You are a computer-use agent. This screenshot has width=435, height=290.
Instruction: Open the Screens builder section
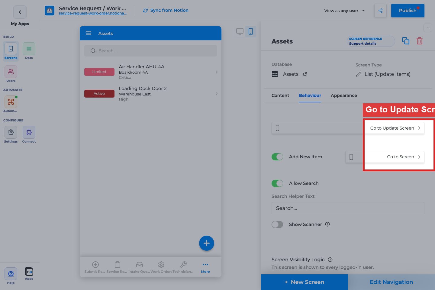click(x=11, y=51)
